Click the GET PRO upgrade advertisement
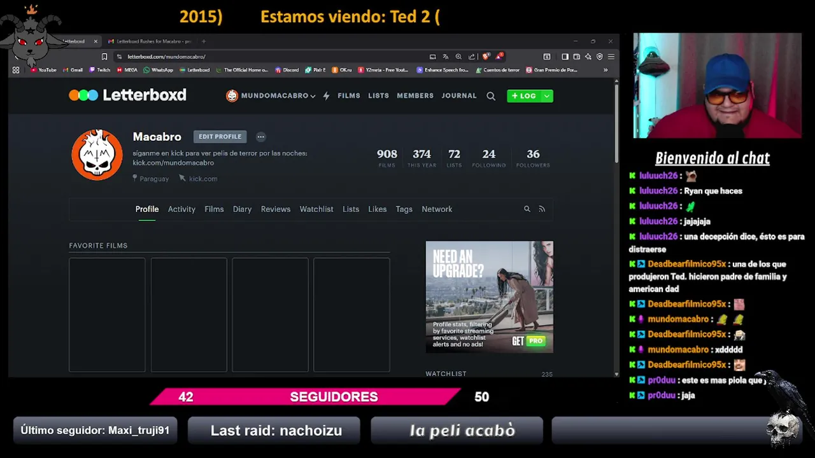The width and height of the screenshot is (815, 458). (x=489, y=296)
